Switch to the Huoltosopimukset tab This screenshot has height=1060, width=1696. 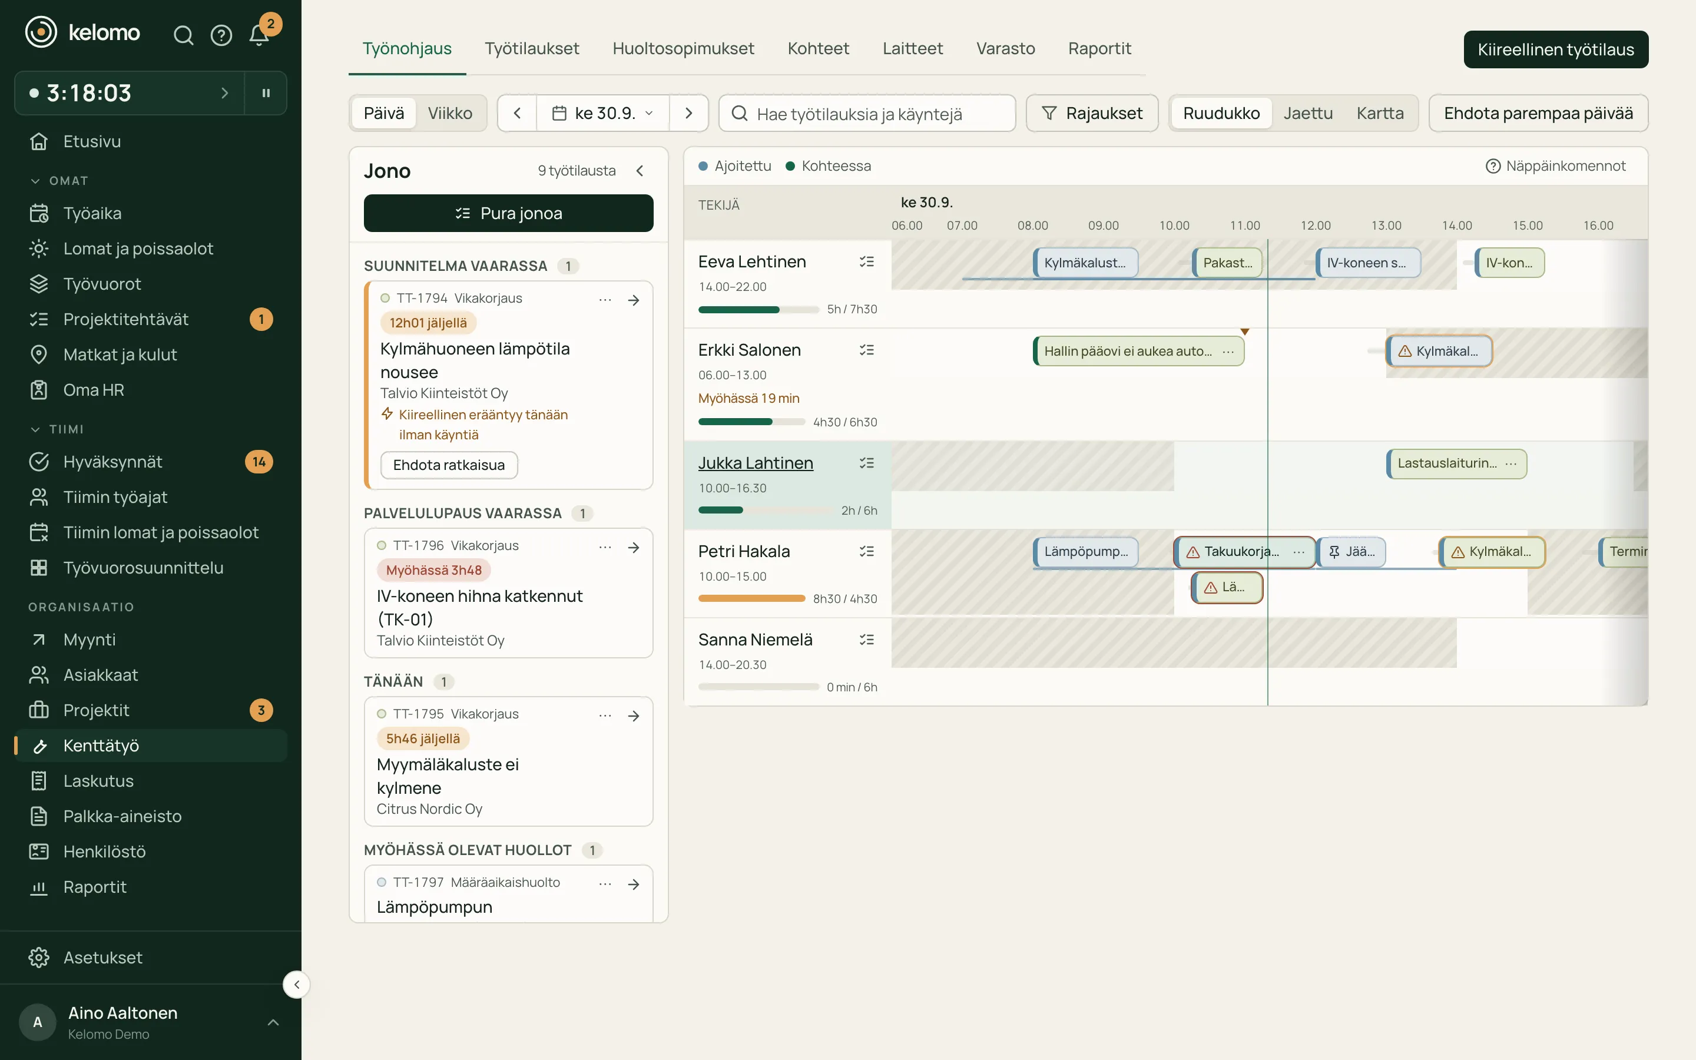683,48
